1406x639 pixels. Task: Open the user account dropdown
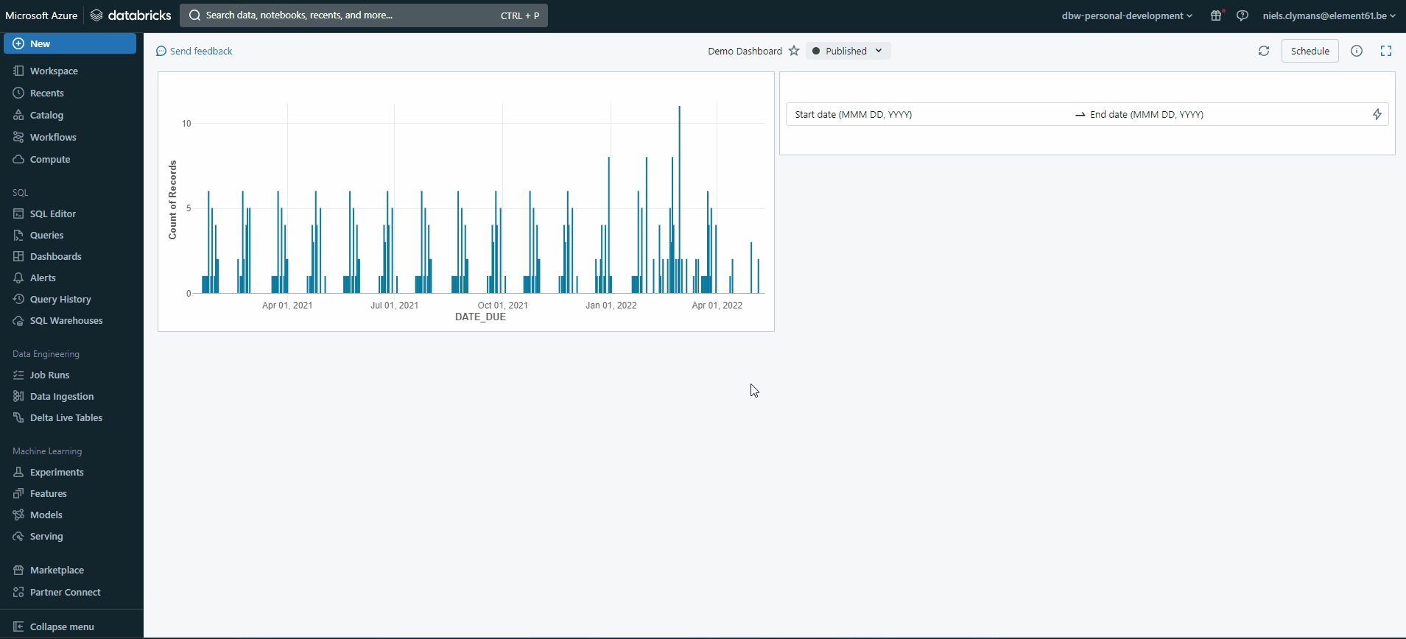click(x=1329, y=15)
